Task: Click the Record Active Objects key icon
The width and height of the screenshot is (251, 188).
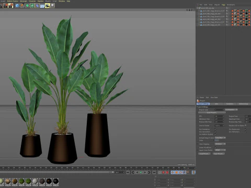Action: [159, 172]
